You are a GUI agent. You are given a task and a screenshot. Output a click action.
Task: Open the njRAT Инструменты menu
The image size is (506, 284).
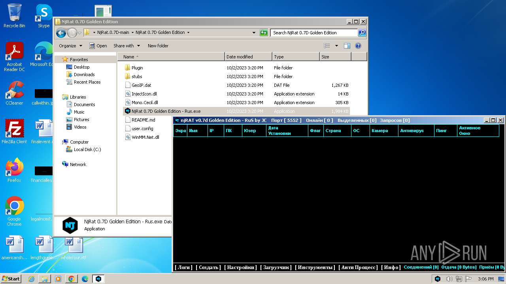(315, 267)
